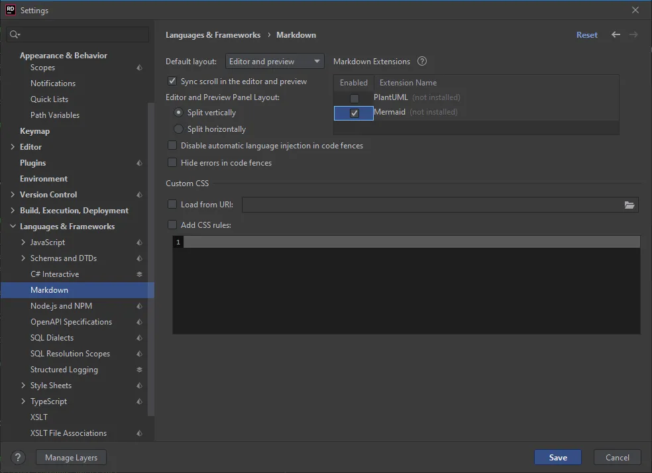Click the layer icon beside SQL Dialects
The image size is (652, 473).
pos(139,337)
